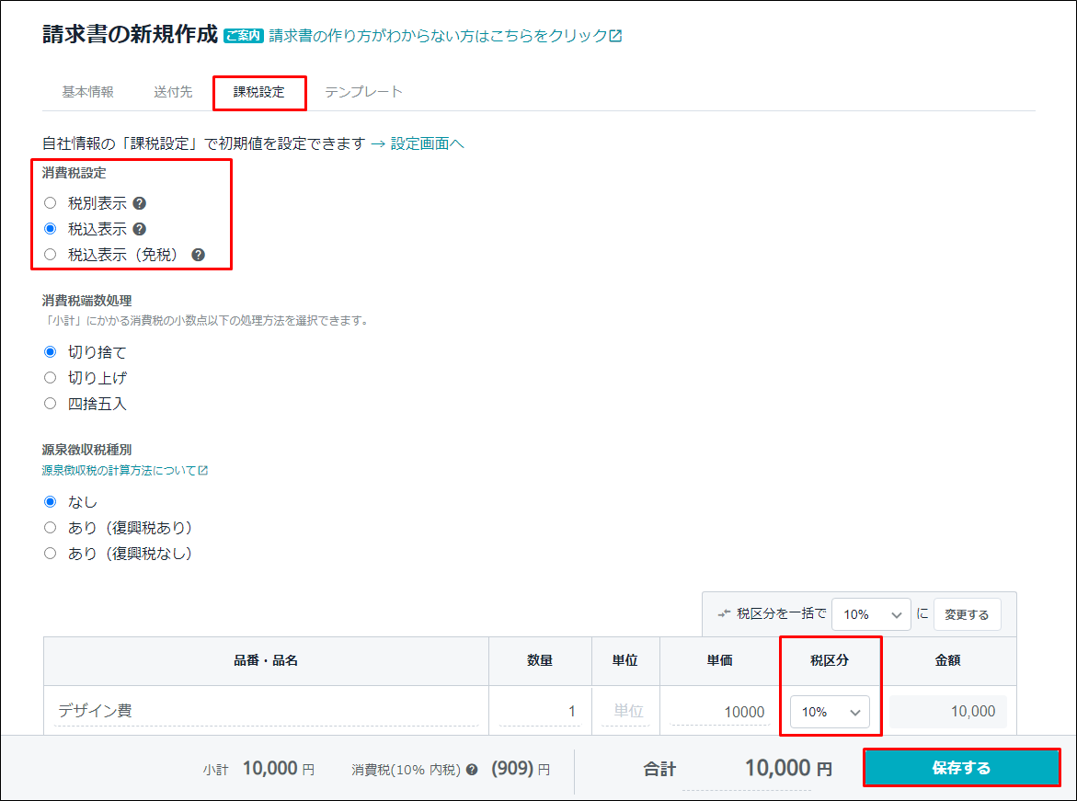Click 税区分 column header
Screen dimensions: 1077x801
(830, 661)
